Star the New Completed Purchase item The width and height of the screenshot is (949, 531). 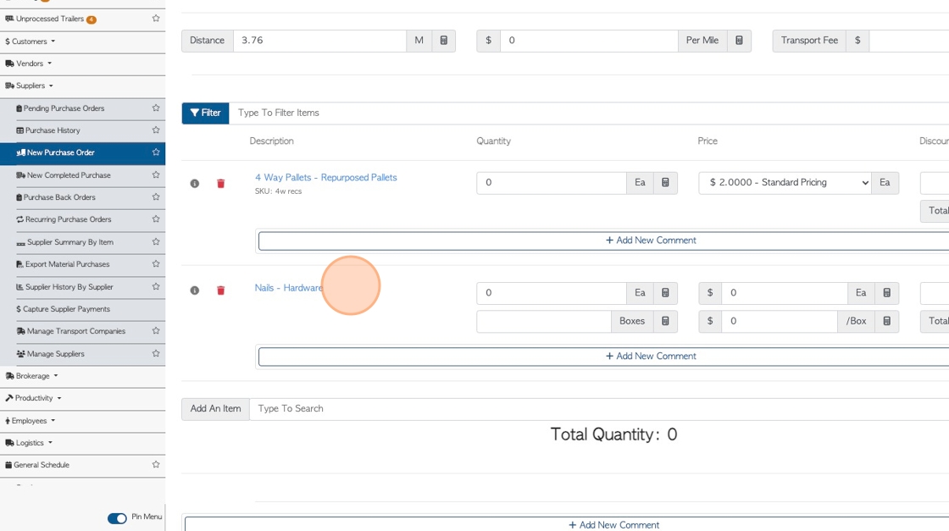point(156,174)
